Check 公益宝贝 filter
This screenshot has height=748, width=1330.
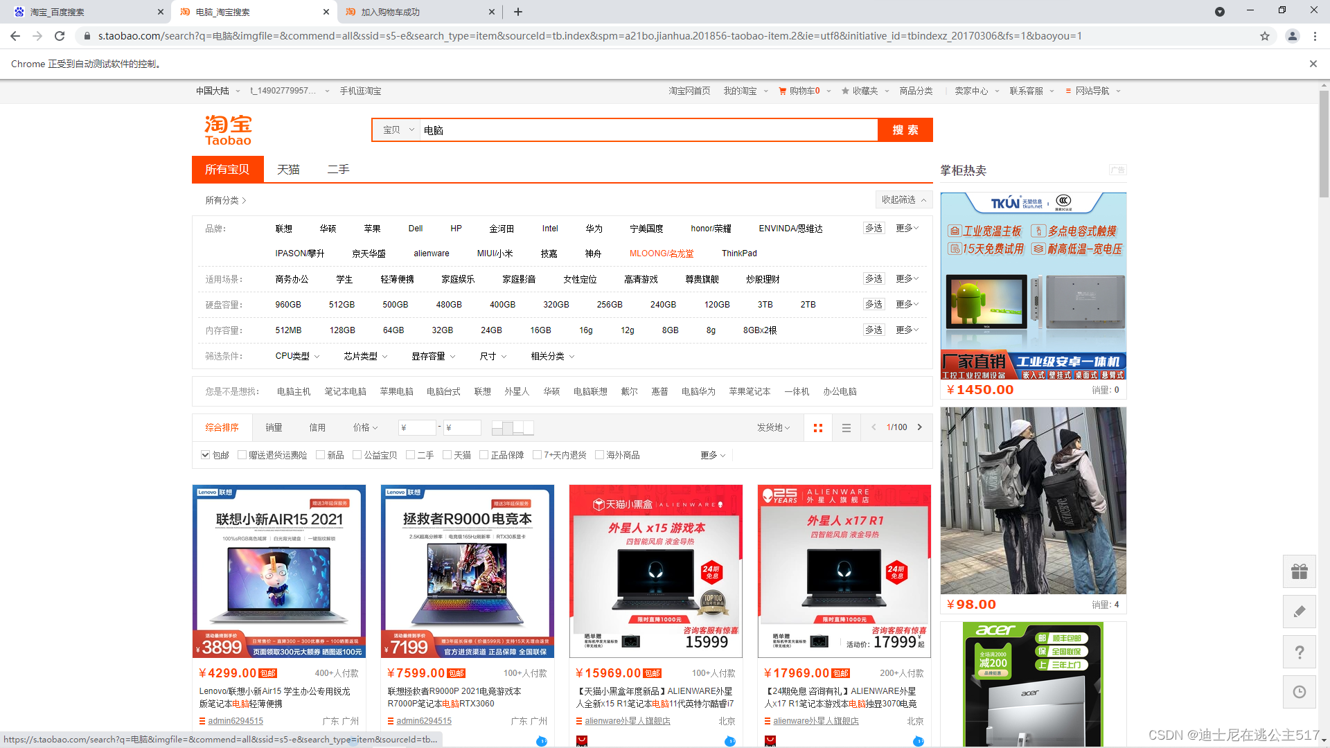[357, 455]
